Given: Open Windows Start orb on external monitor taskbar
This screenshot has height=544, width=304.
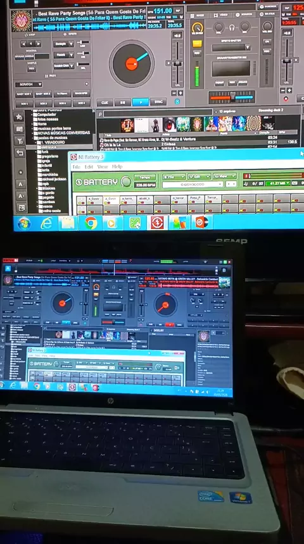Looking at the screenshot, I should [x=24, y=223].
